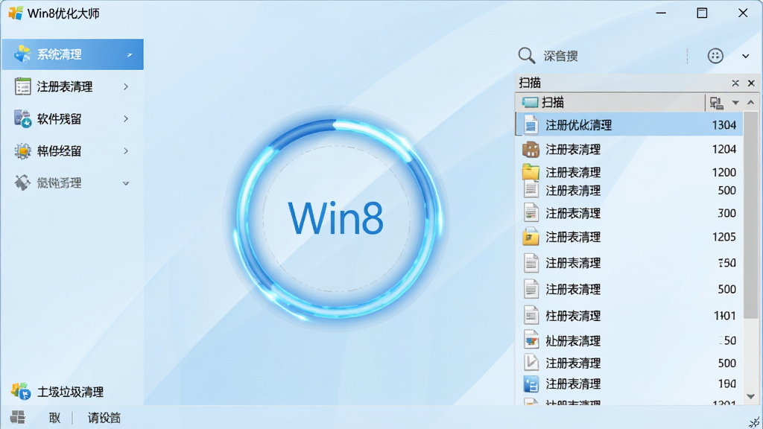
Task: Click the value 1304 in the scan list
Action: click(x=724, y=125)
